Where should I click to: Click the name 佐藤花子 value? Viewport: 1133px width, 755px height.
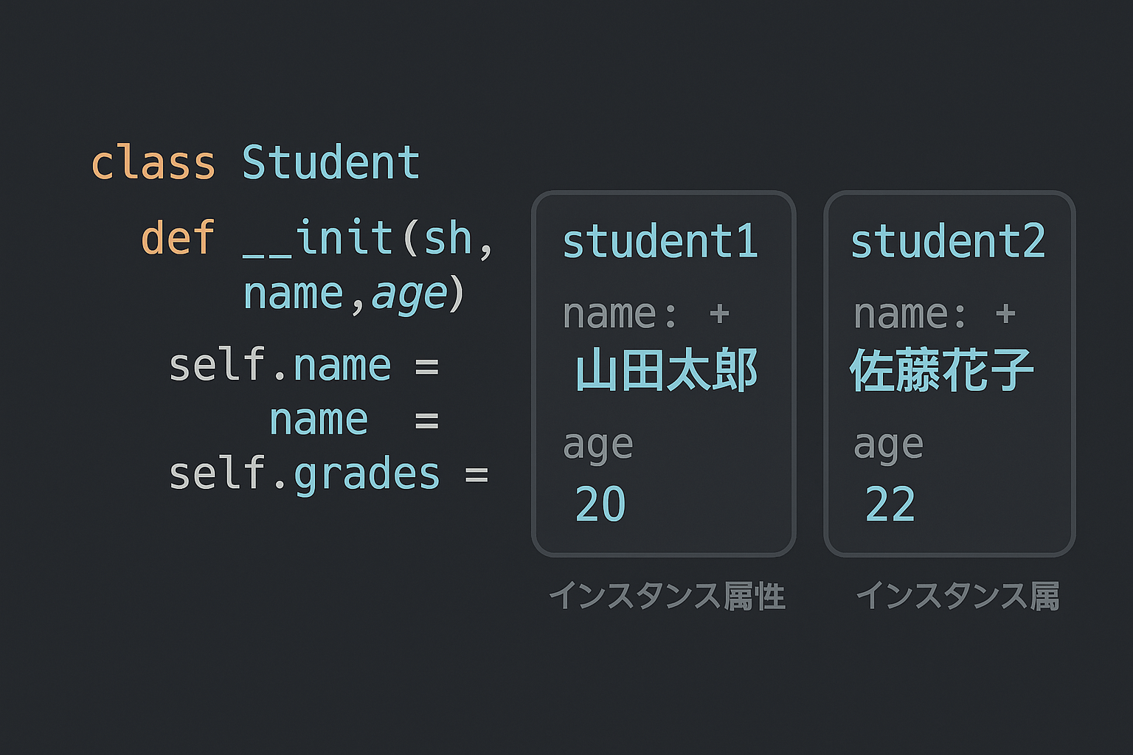[942, 370]
